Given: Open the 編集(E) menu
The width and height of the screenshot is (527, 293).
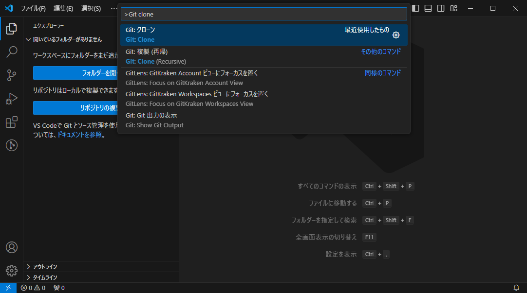Looking at the screenshot, I should 63,8.
